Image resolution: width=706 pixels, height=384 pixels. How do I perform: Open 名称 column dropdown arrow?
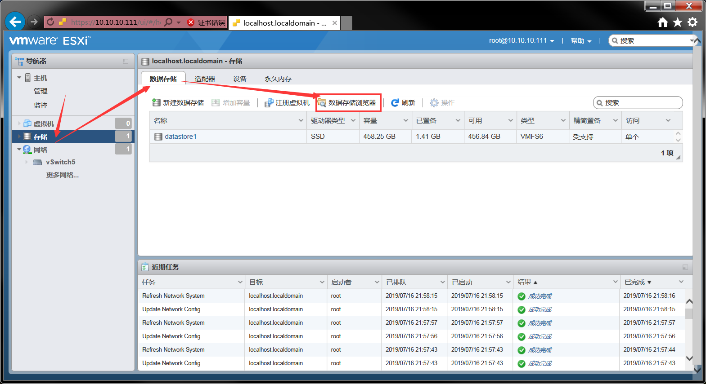[x=301, y=120]
